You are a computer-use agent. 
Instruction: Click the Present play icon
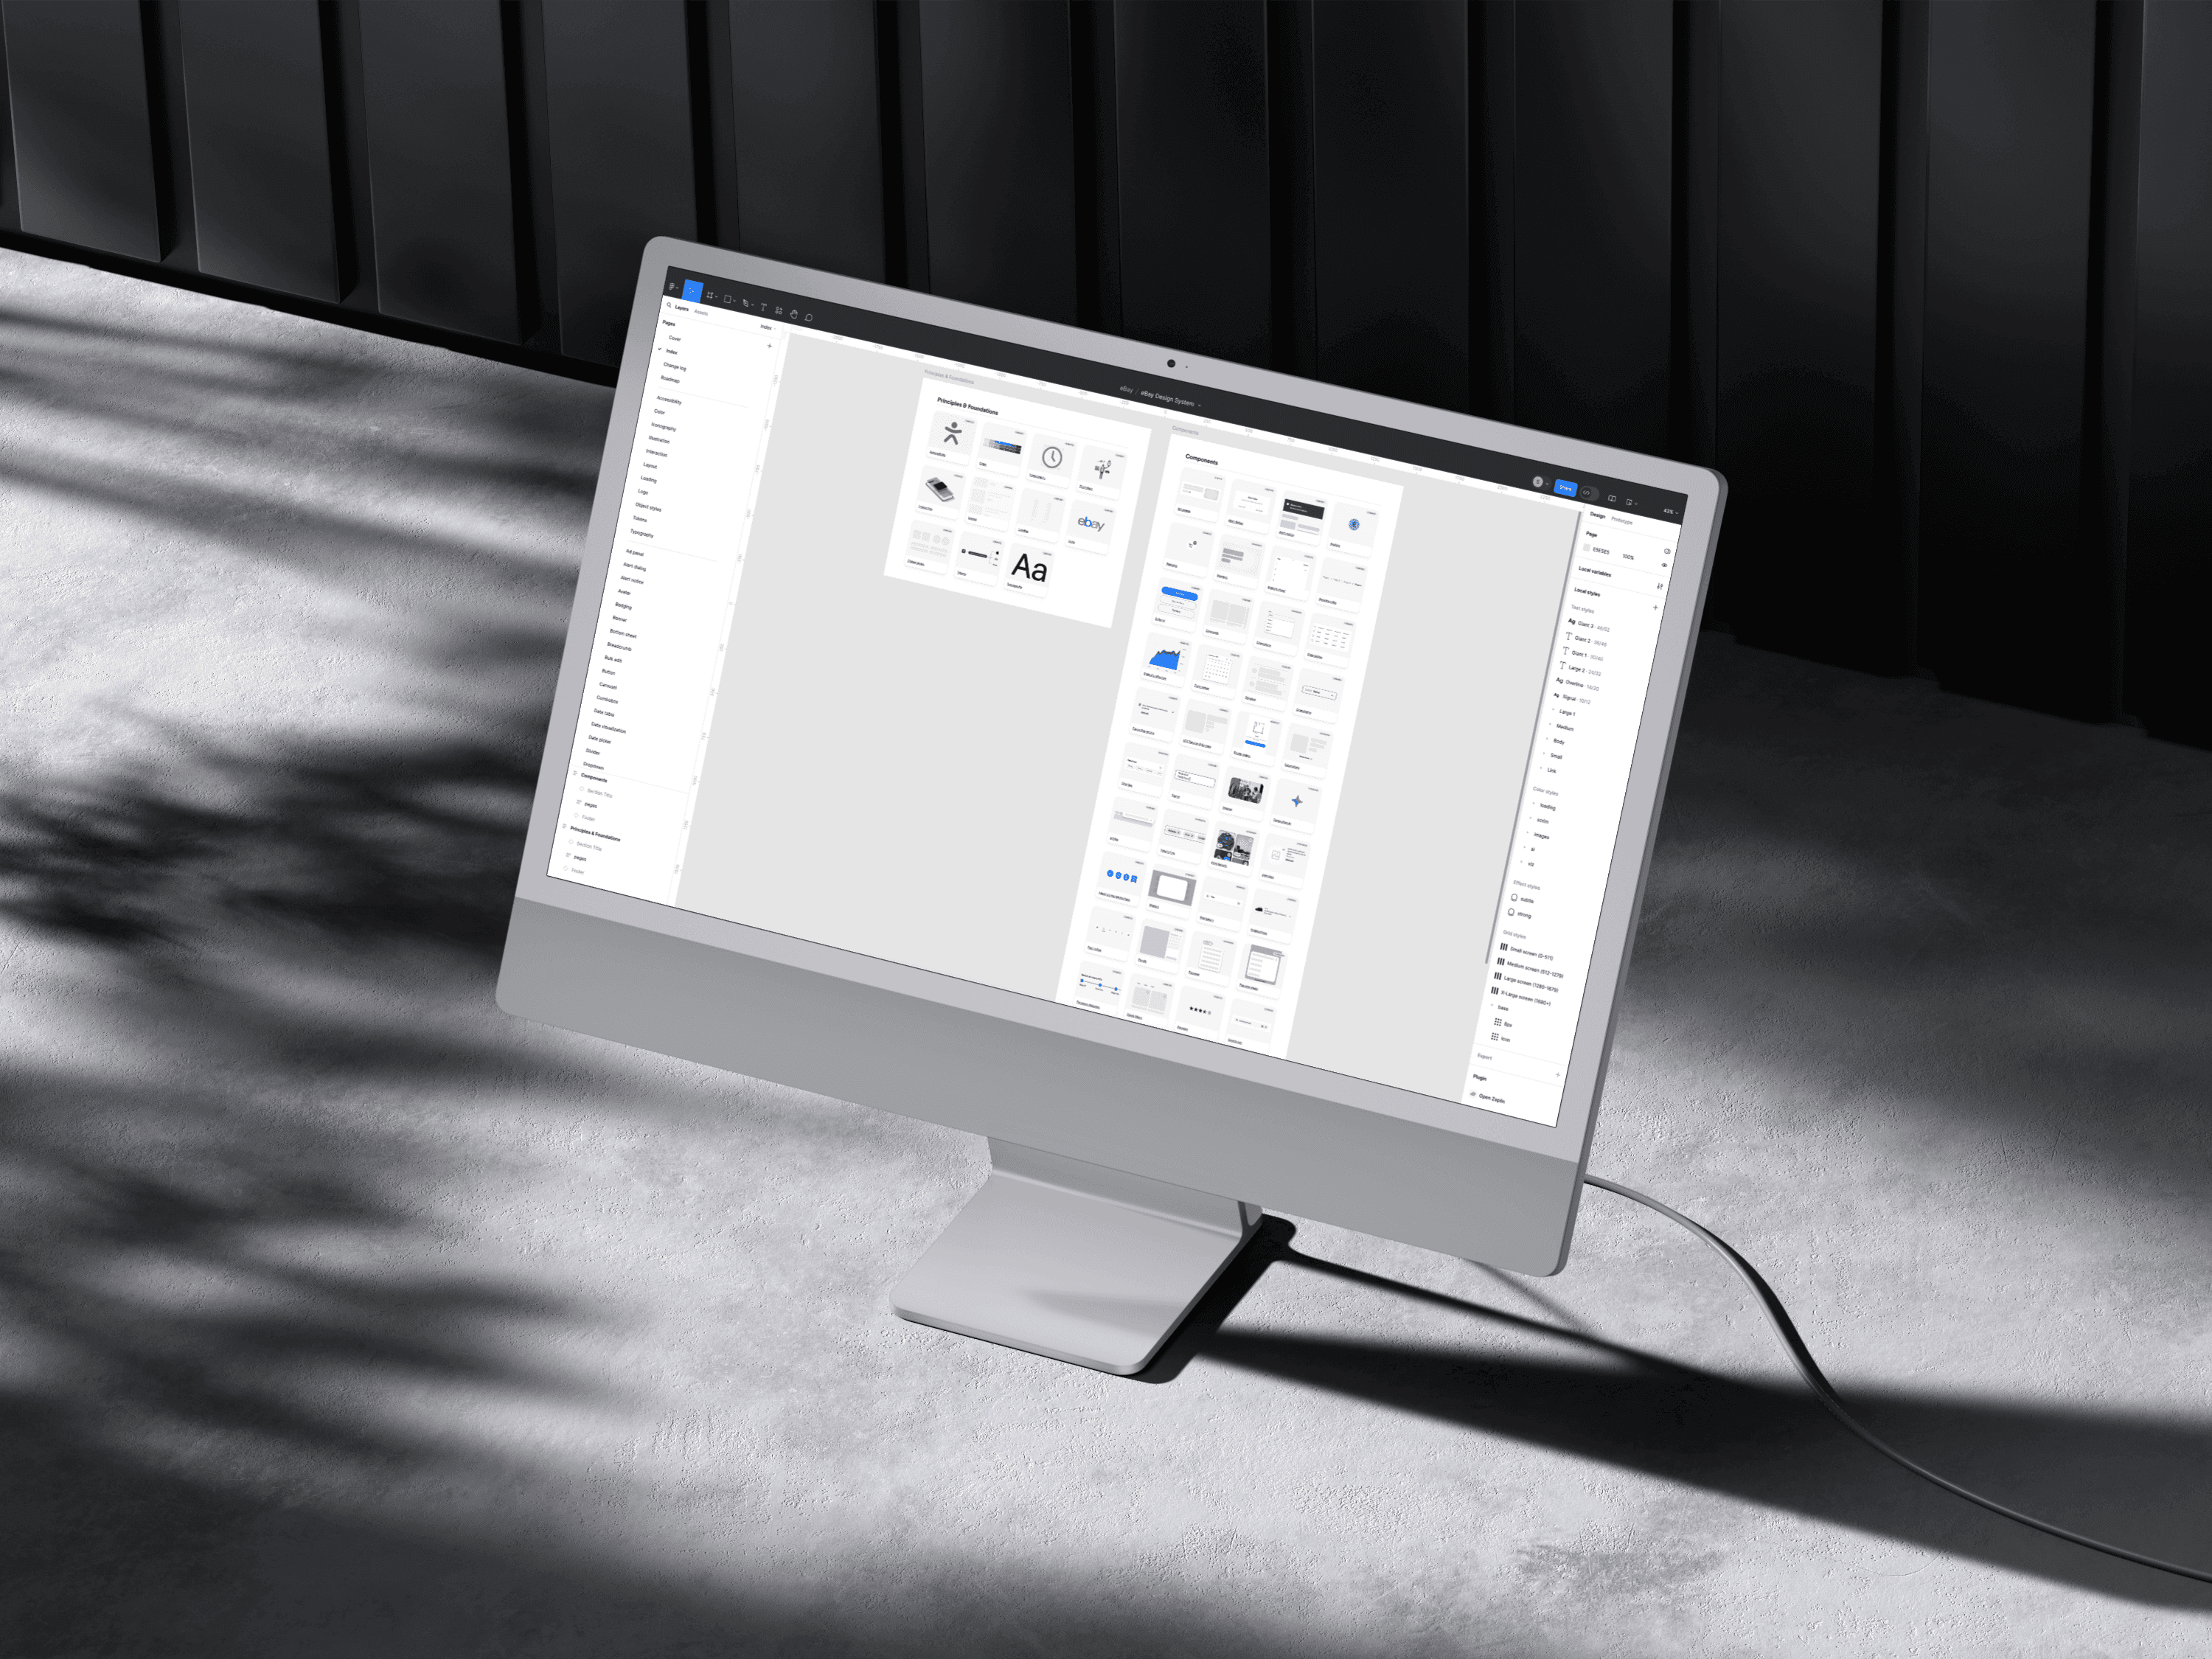[x=1631, y=503]
